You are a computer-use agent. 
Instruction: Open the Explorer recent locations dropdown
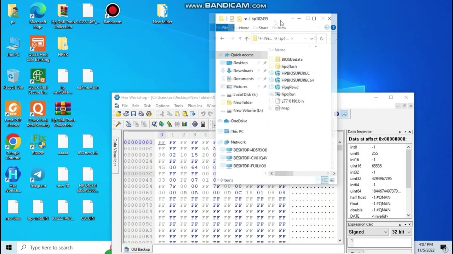tap(240, 38)
